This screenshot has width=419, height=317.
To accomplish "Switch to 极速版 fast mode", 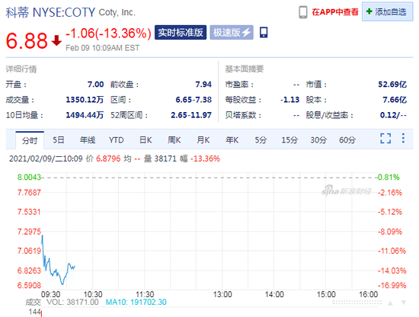I will coord(232,33).
